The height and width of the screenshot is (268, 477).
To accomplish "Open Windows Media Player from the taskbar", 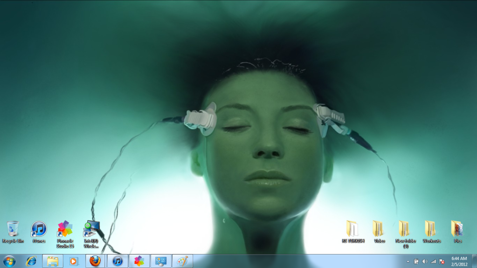I will click(x=74, y=261).
